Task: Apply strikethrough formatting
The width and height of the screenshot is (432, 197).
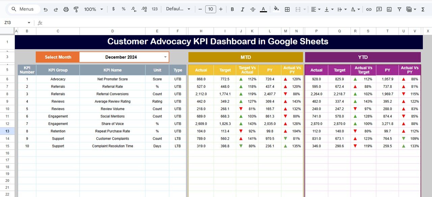Action: (x=253, y=9)
